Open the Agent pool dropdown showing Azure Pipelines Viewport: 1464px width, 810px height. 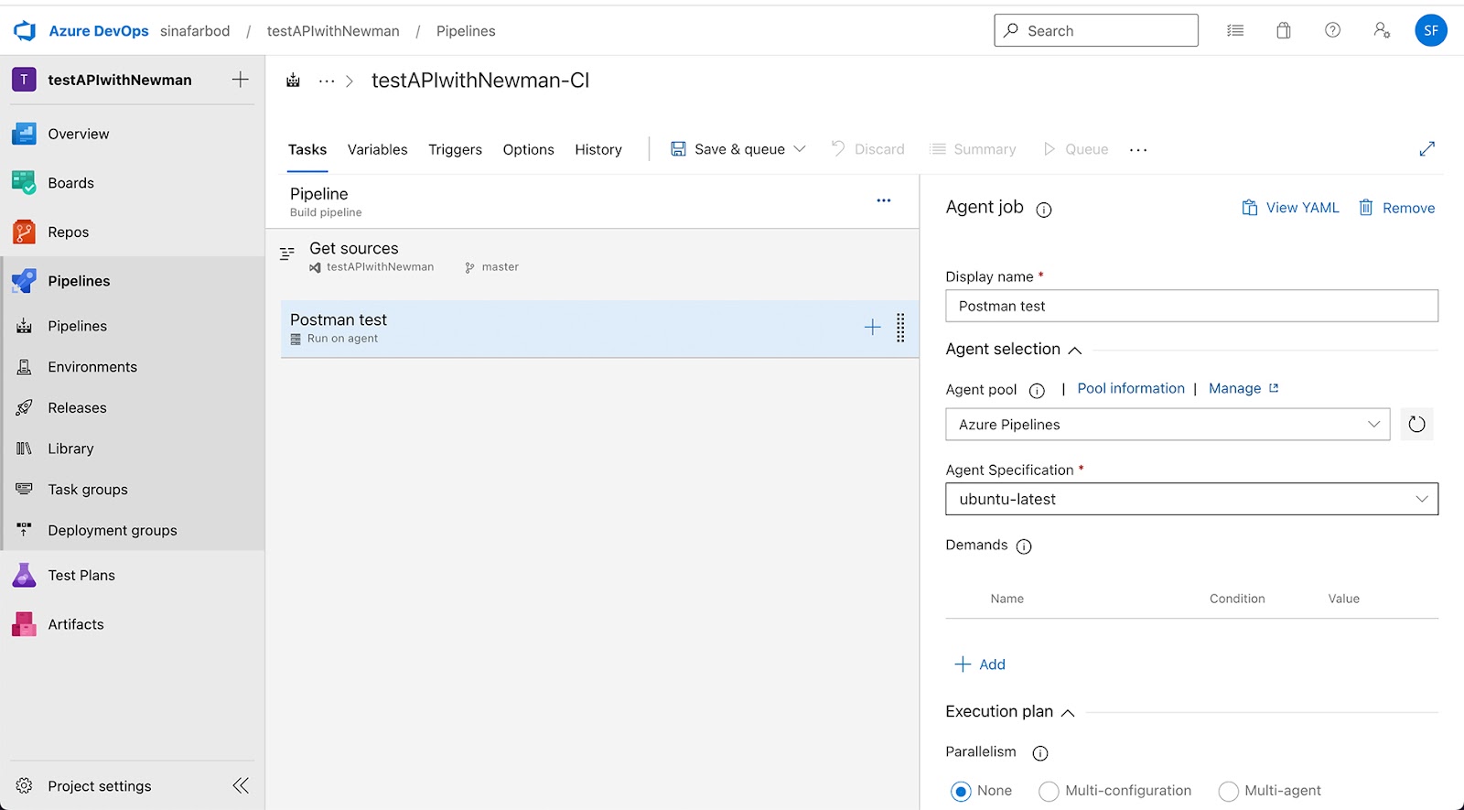point(1168,425)
